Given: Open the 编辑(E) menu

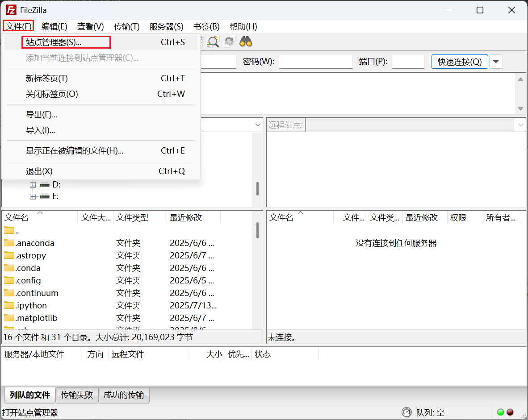Looking at the screenshot, I should [54, 26].
